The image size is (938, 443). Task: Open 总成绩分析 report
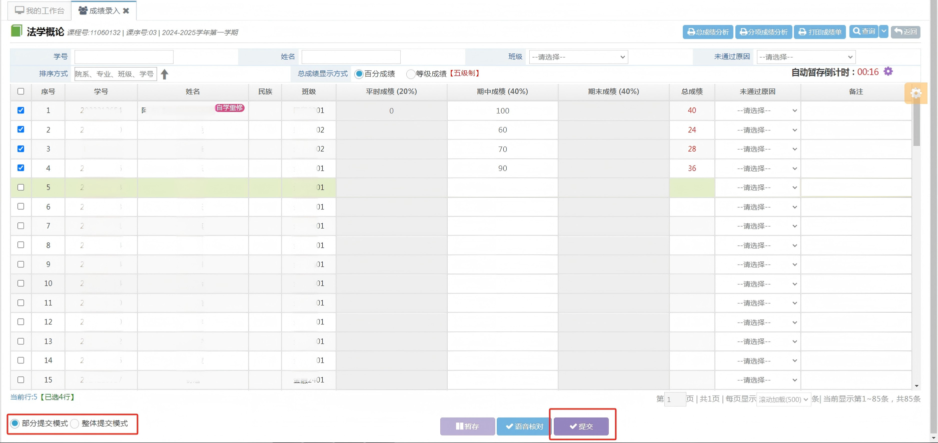coord(708,32)
